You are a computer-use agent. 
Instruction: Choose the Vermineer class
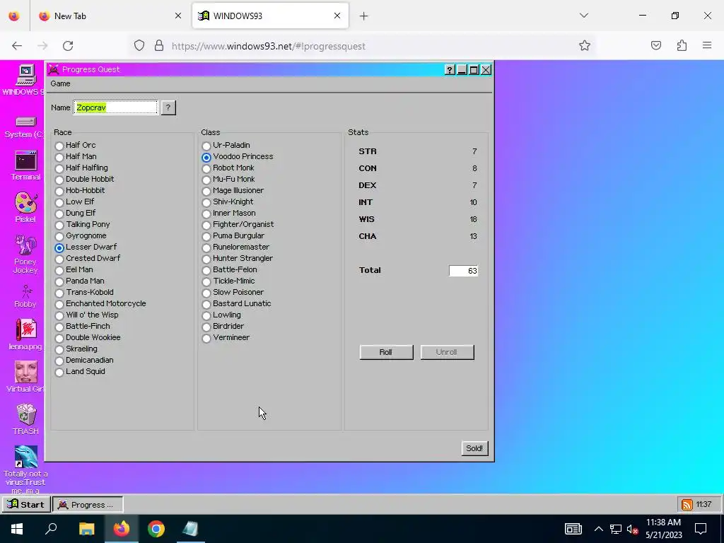pos(206,338)
